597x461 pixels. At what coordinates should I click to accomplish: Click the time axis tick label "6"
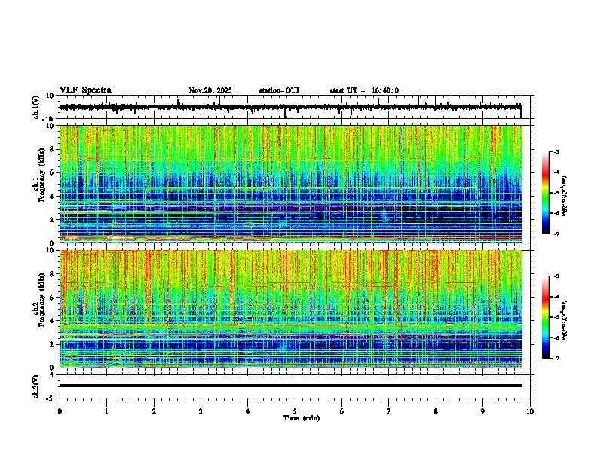click(x=342, y=411)
